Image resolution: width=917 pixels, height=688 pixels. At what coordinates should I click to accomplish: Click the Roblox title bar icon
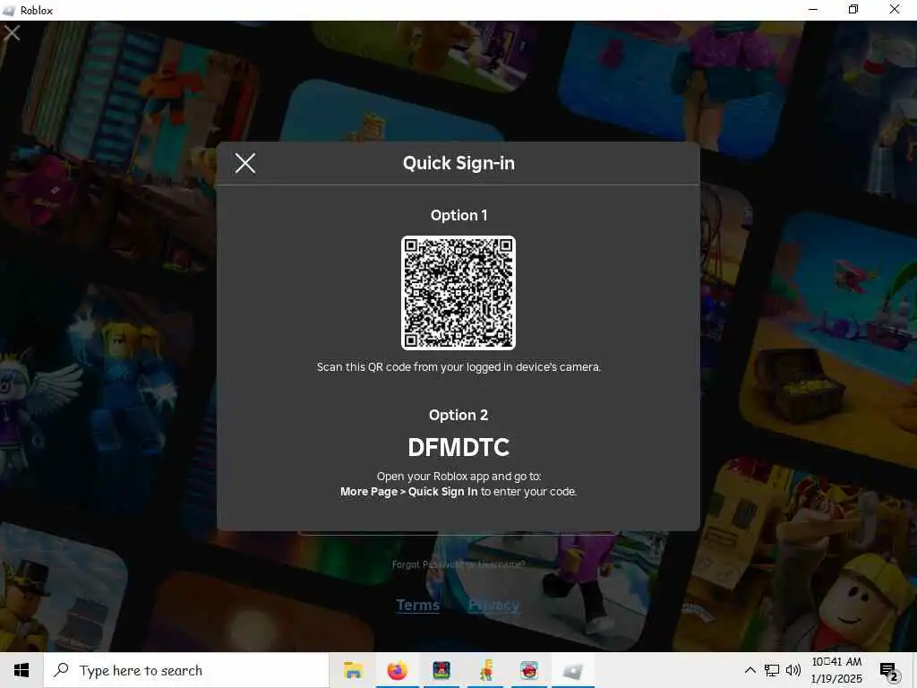(8, 10)
